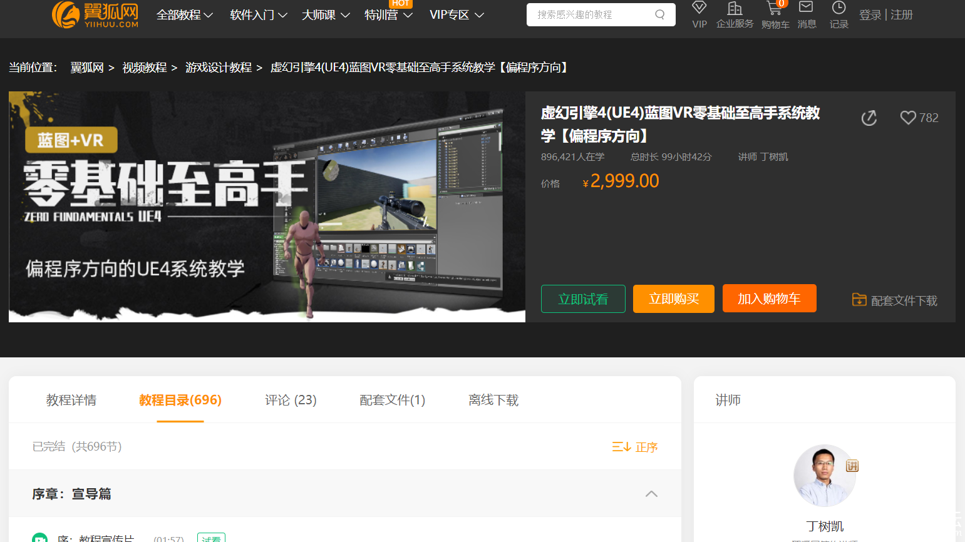The image size is (965, 542).
Task: Go to 游戏设计教程 breadcrumb link
Action: (219, 68)
